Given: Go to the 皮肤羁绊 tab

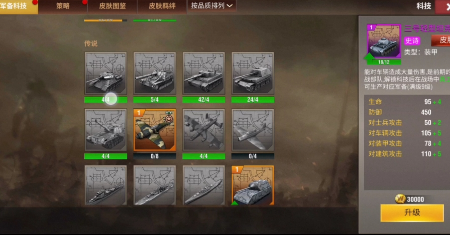Looking at the screenshot, I should pos(162,6).
